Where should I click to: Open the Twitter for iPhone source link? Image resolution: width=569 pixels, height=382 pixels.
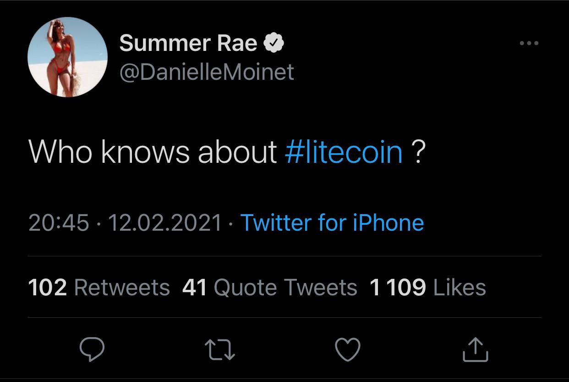[x=332, y=223]
